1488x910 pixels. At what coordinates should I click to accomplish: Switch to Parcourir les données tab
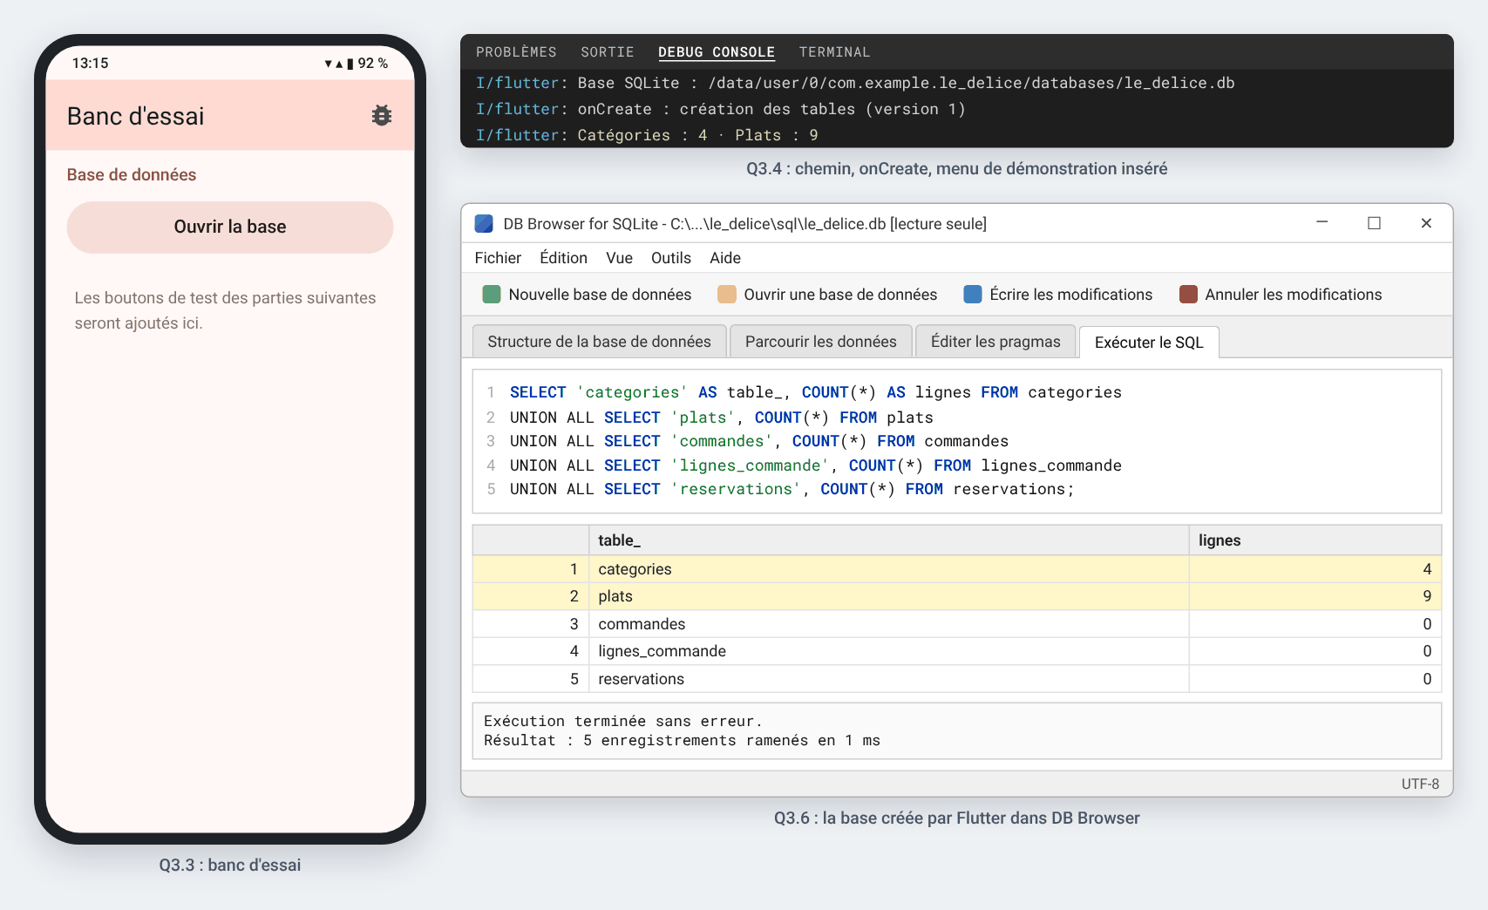(821, 342)
